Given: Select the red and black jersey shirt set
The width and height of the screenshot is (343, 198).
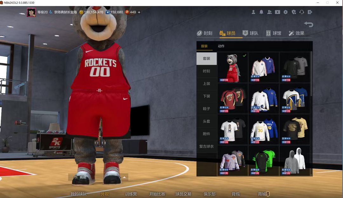Looking at the screenshot, I should pyautogui.click(x=233, y=99).
